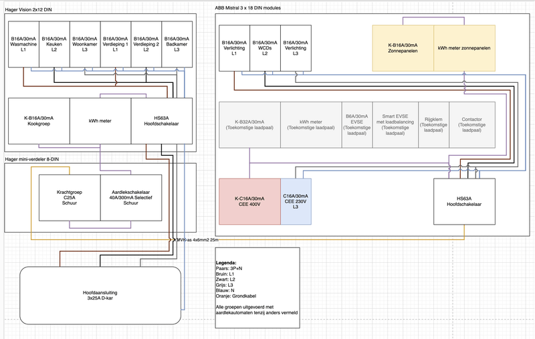Click the Hager Vision 2x12 DIN title
This screenshot has width=535, height=339.
click(28, 10)
